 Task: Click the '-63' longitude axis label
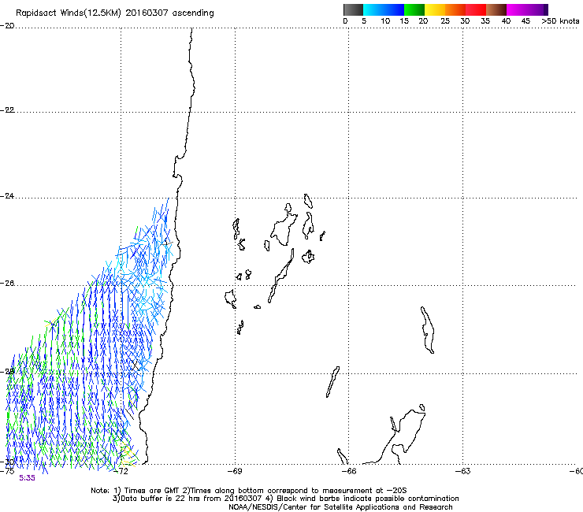click(463, 471)
